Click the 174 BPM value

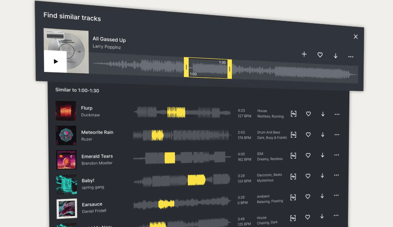click(x=244, y=138)
